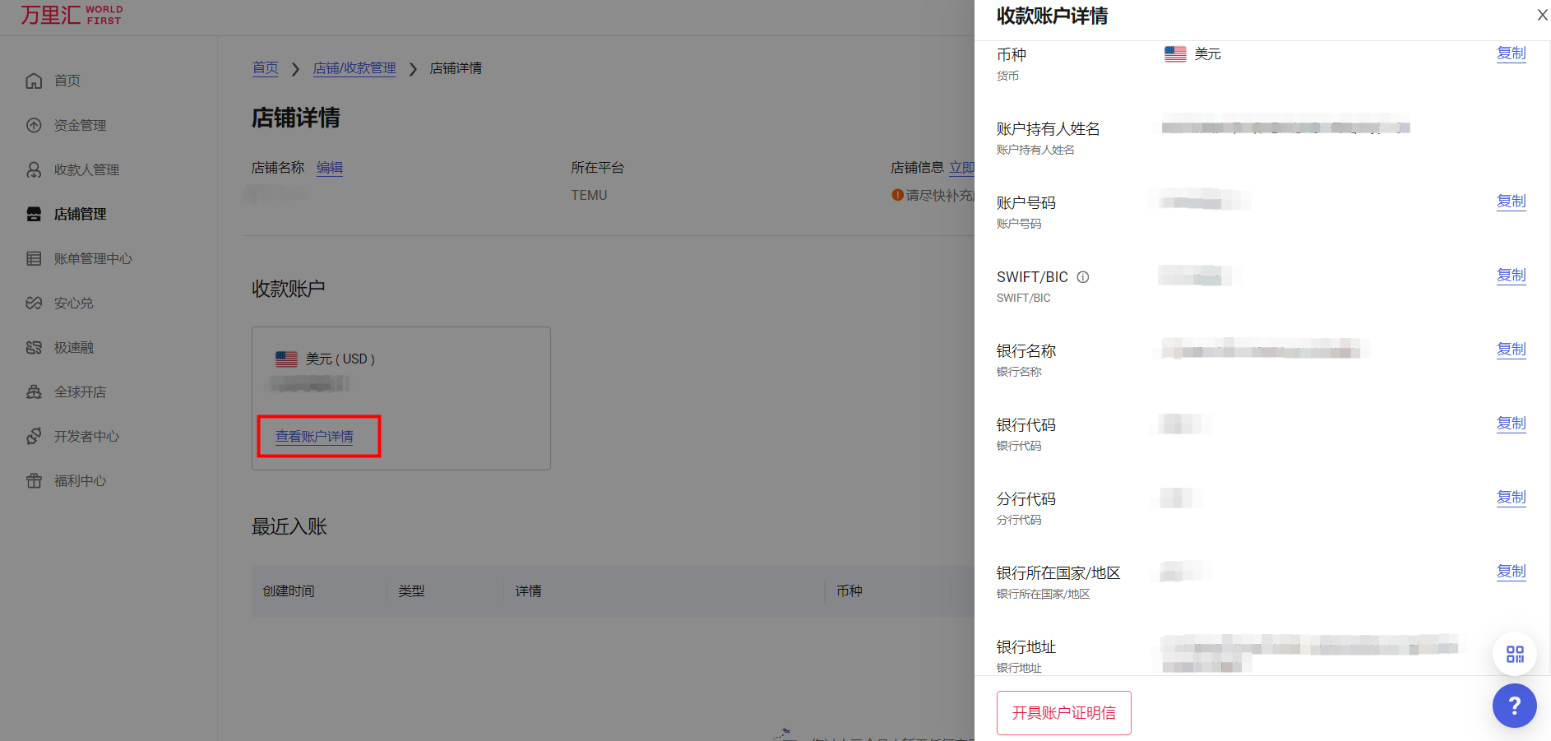This screenshot has width=1551, height=741.
Task: Click the 创建时间 column header
Action: (289, 591)
